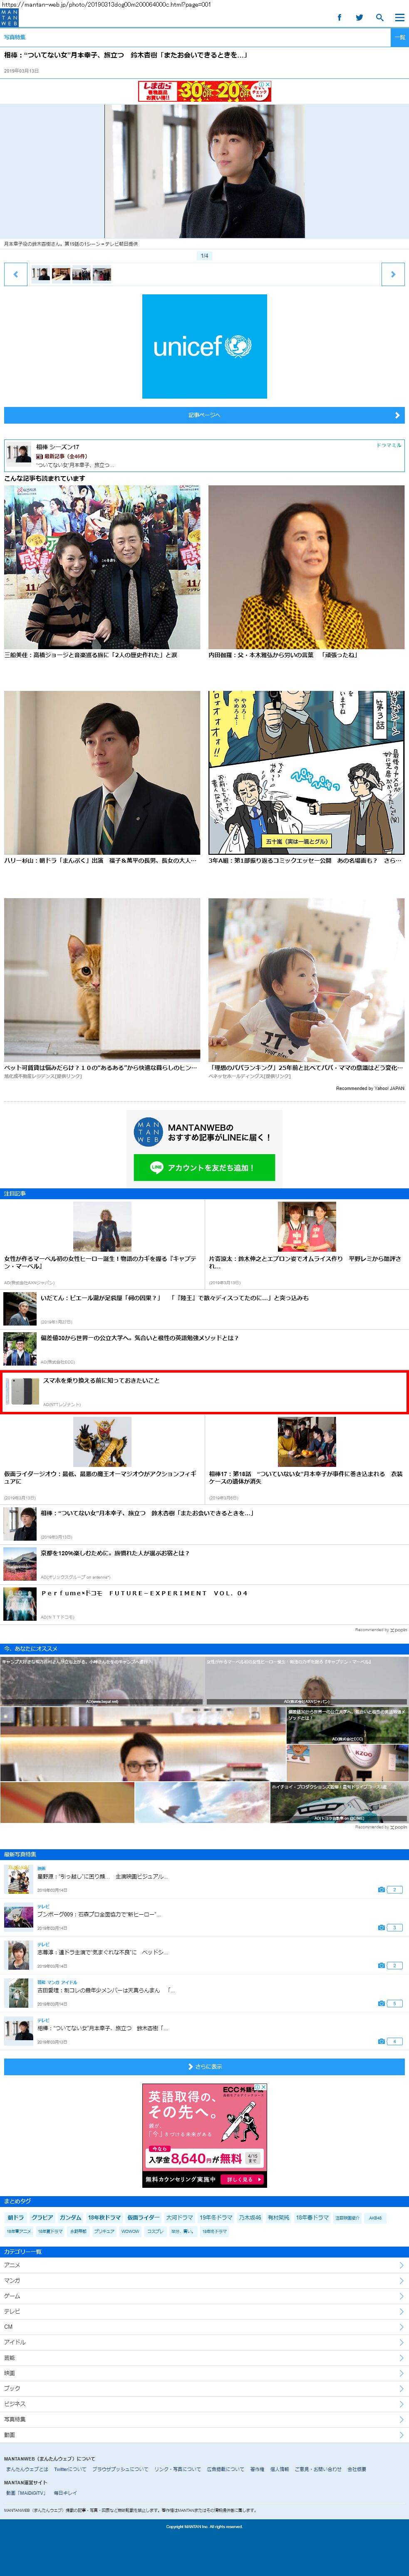
Task: Click the 記事ページへ button
Action: pos(205,415)
